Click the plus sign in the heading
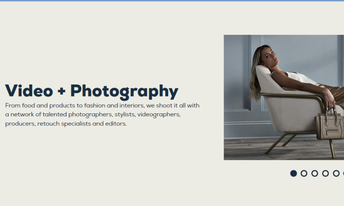 [x=61, y=91]
